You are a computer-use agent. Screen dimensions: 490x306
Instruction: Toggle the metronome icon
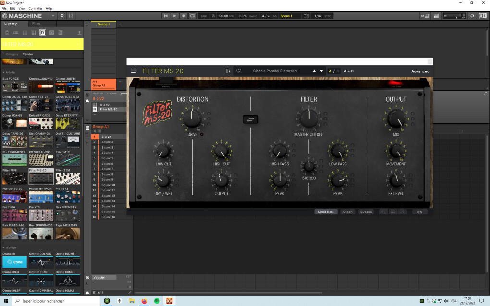(x=213, y=16)
